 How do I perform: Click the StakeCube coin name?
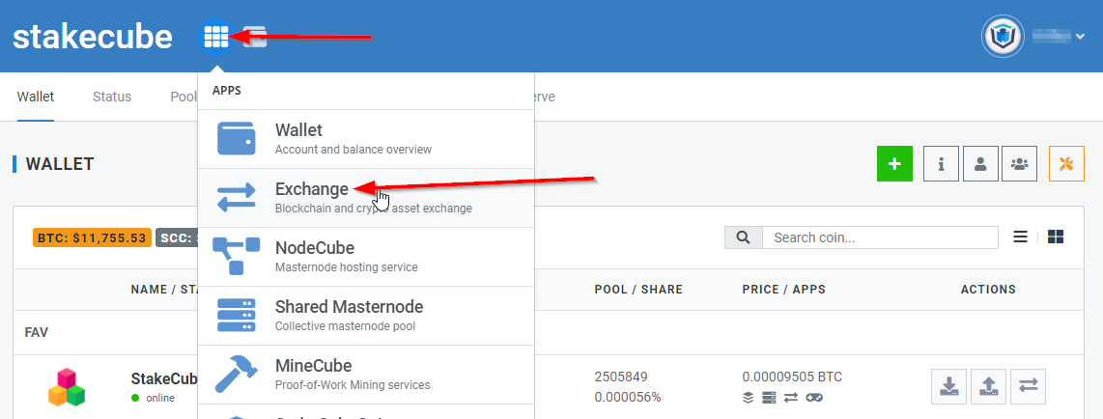click(164, 378)
